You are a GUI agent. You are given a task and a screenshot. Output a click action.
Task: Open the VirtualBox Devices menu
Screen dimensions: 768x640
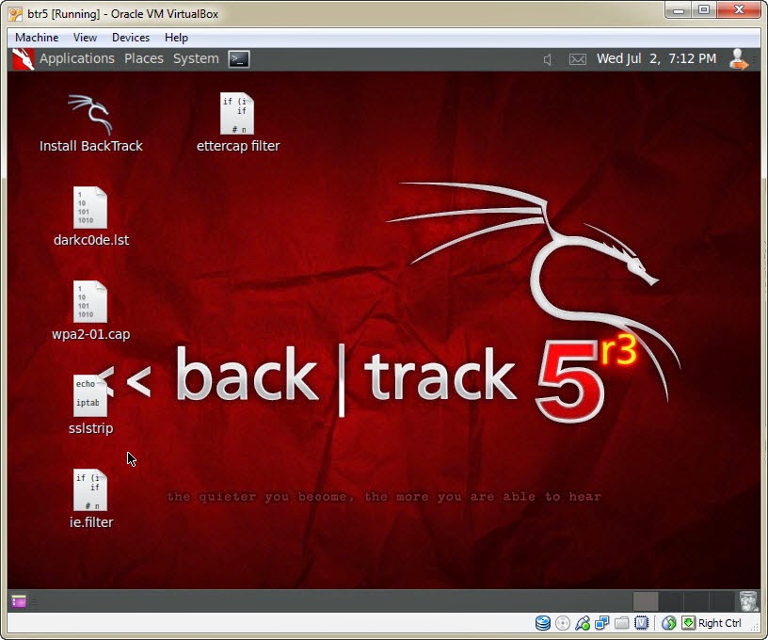tap(131, 38)
